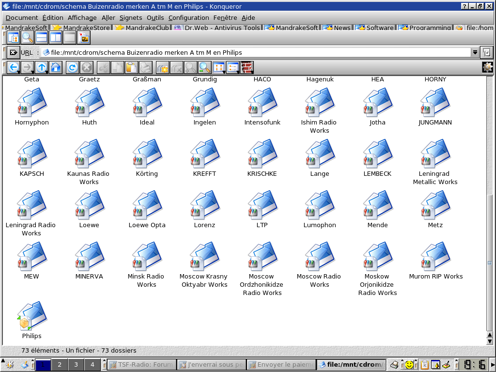Switch to virtual desktop 4
The image size is (496, 372).
pos(93,365)
